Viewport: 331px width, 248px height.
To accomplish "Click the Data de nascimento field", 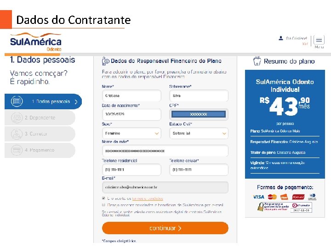I will pyautogui.click(x=131, y=114).
